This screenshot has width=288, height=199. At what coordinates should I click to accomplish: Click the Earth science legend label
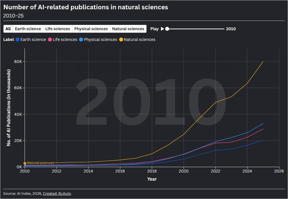[33, 40]
